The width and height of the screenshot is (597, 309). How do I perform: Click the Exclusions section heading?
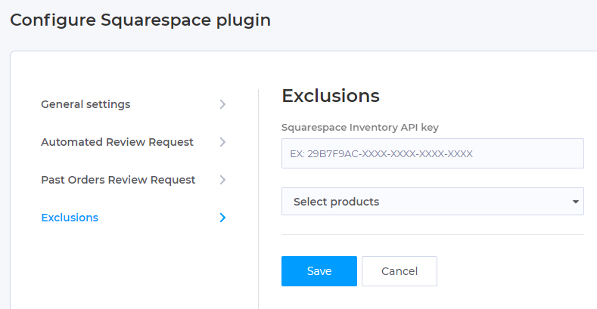coord(331,95)
